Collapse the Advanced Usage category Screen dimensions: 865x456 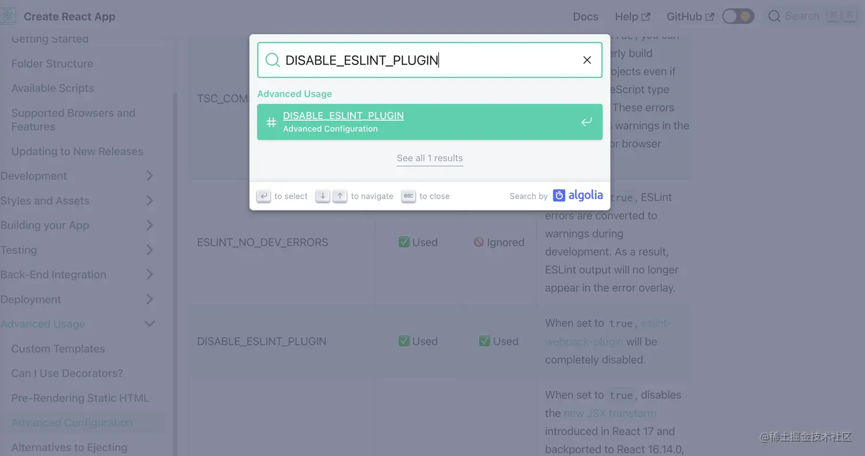pyautogui.click(x=149, y=324)
